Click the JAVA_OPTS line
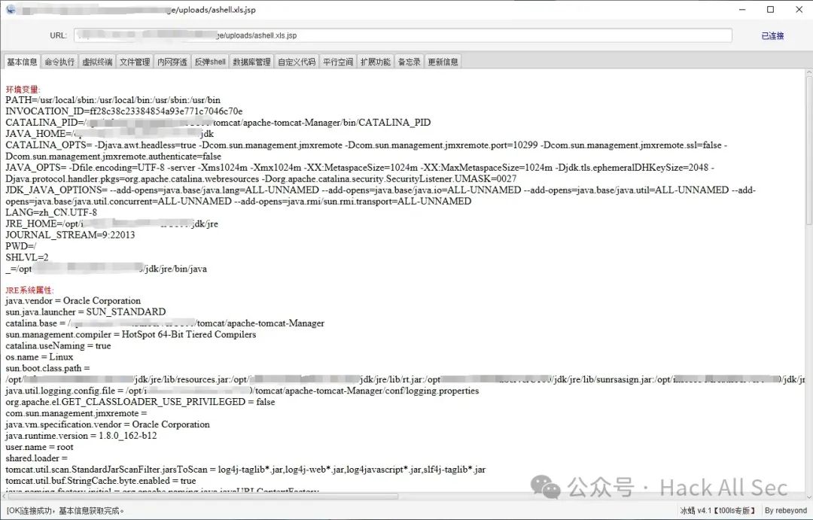This screenshot has width=813, height=520. tap(361, 173)
